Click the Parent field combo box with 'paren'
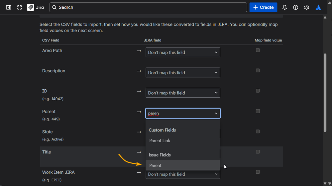Viewport: 332px width, 186px height. click(x=183, y=113)
